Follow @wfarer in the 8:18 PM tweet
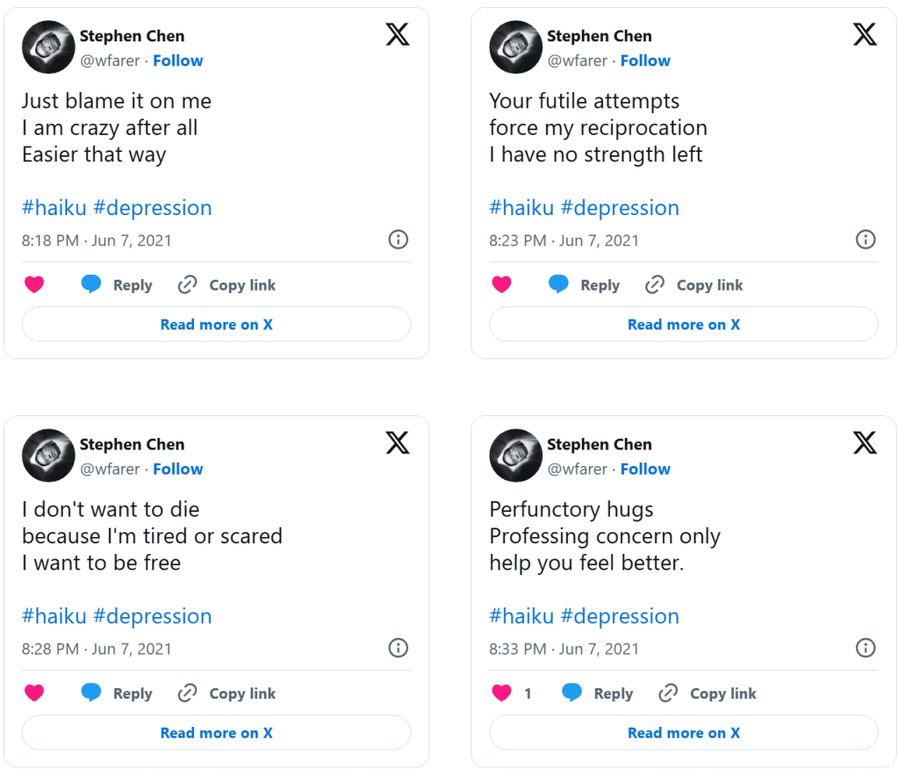The height and width of the screenshot is (769, 899). pyautogui.click(x=177, y=61)
